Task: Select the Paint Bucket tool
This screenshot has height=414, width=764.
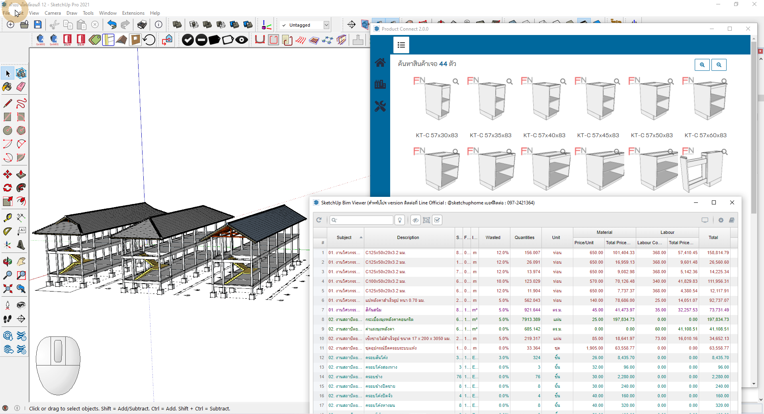Action: point(7,87)
